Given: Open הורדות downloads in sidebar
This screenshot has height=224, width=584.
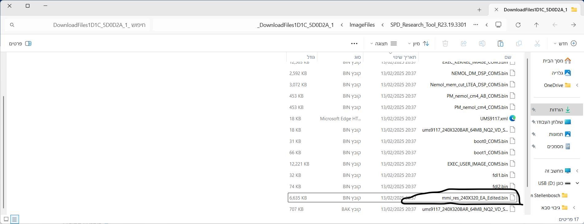Looking at the screenshot, I should click(557, 110).
